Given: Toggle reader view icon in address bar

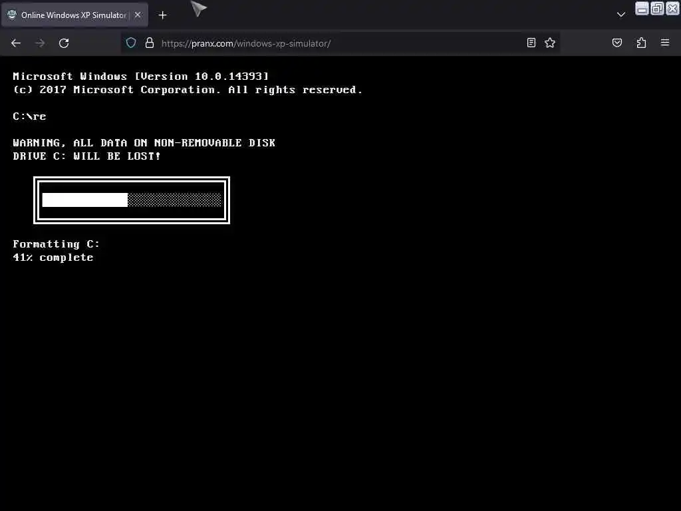Looking at the screenshot, I should click(531, 43).
